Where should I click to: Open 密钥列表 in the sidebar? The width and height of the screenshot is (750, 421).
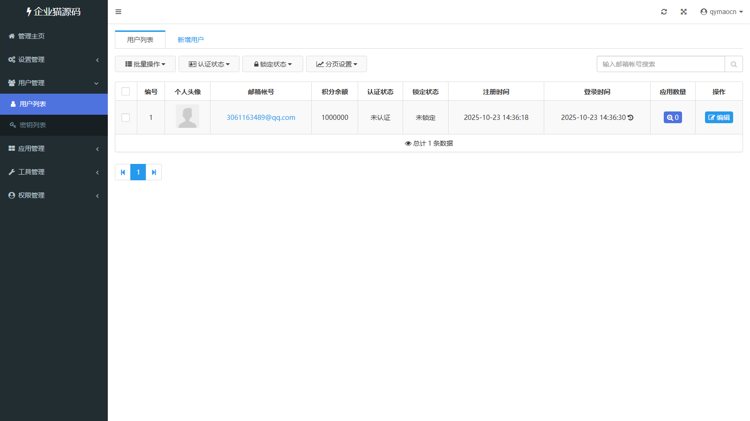coord(33,125)
